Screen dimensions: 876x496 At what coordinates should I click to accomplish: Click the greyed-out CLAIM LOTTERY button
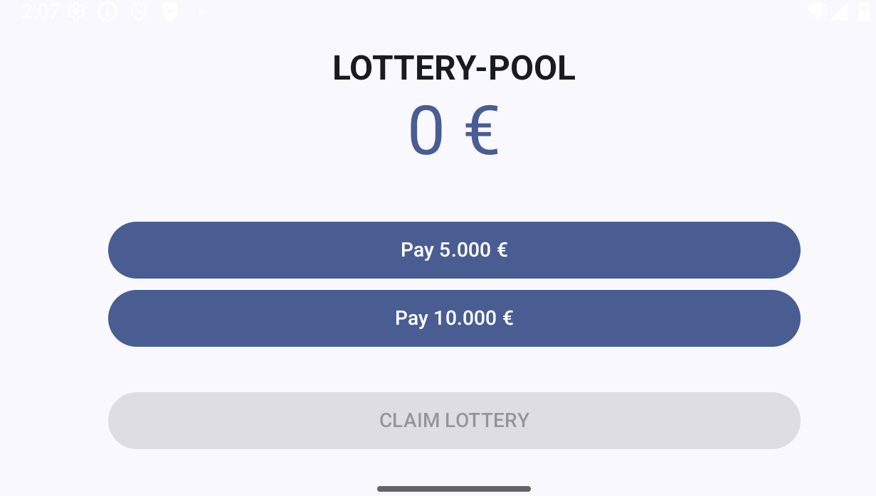454,421
